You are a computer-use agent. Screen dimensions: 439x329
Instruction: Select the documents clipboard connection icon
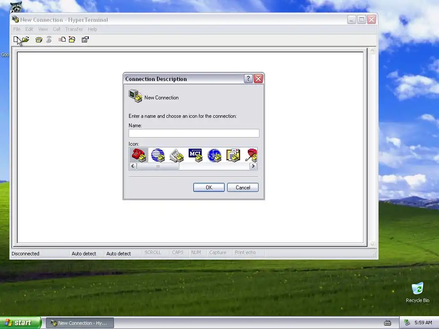[233, 155]
